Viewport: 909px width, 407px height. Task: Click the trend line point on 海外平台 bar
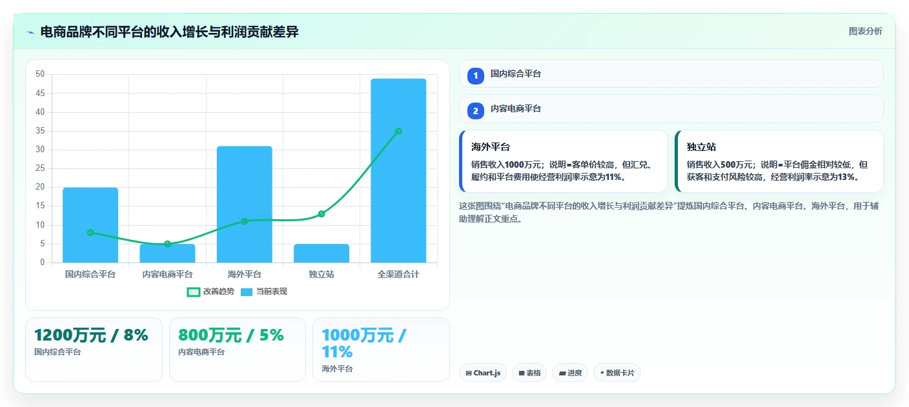(x=244, y=221)
